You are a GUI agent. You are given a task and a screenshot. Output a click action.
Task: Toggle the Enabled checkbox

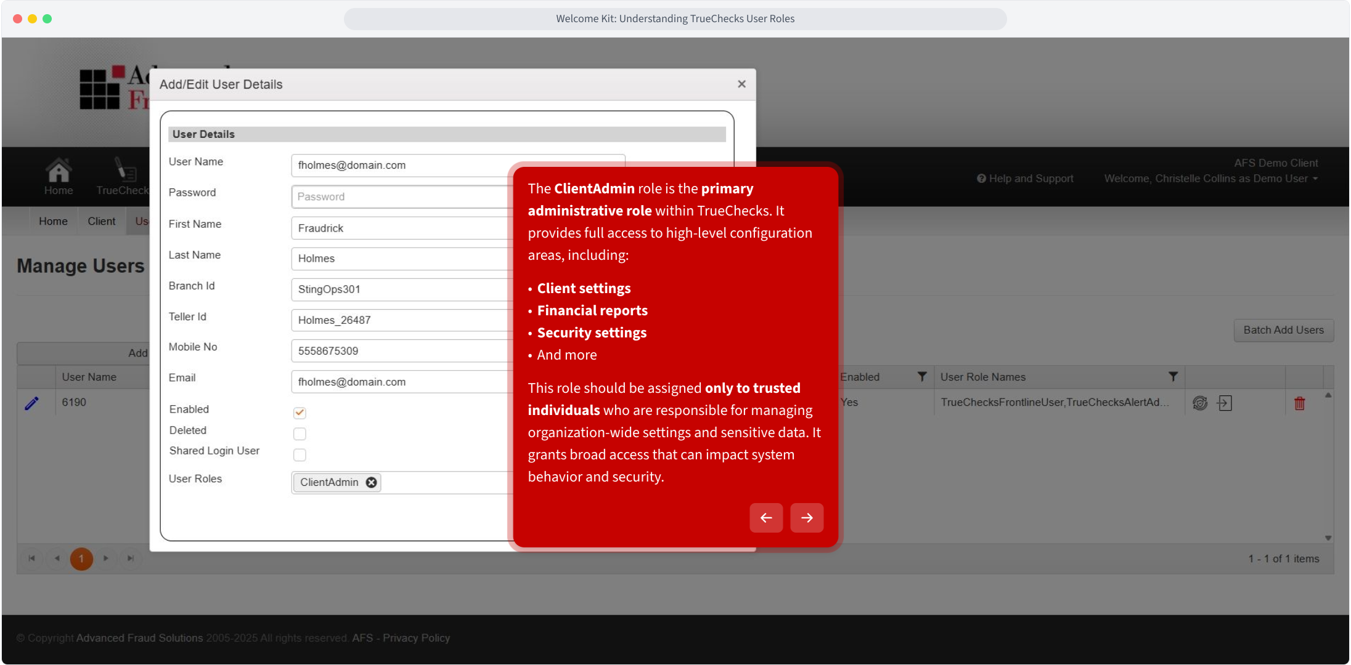coord(300,413)
